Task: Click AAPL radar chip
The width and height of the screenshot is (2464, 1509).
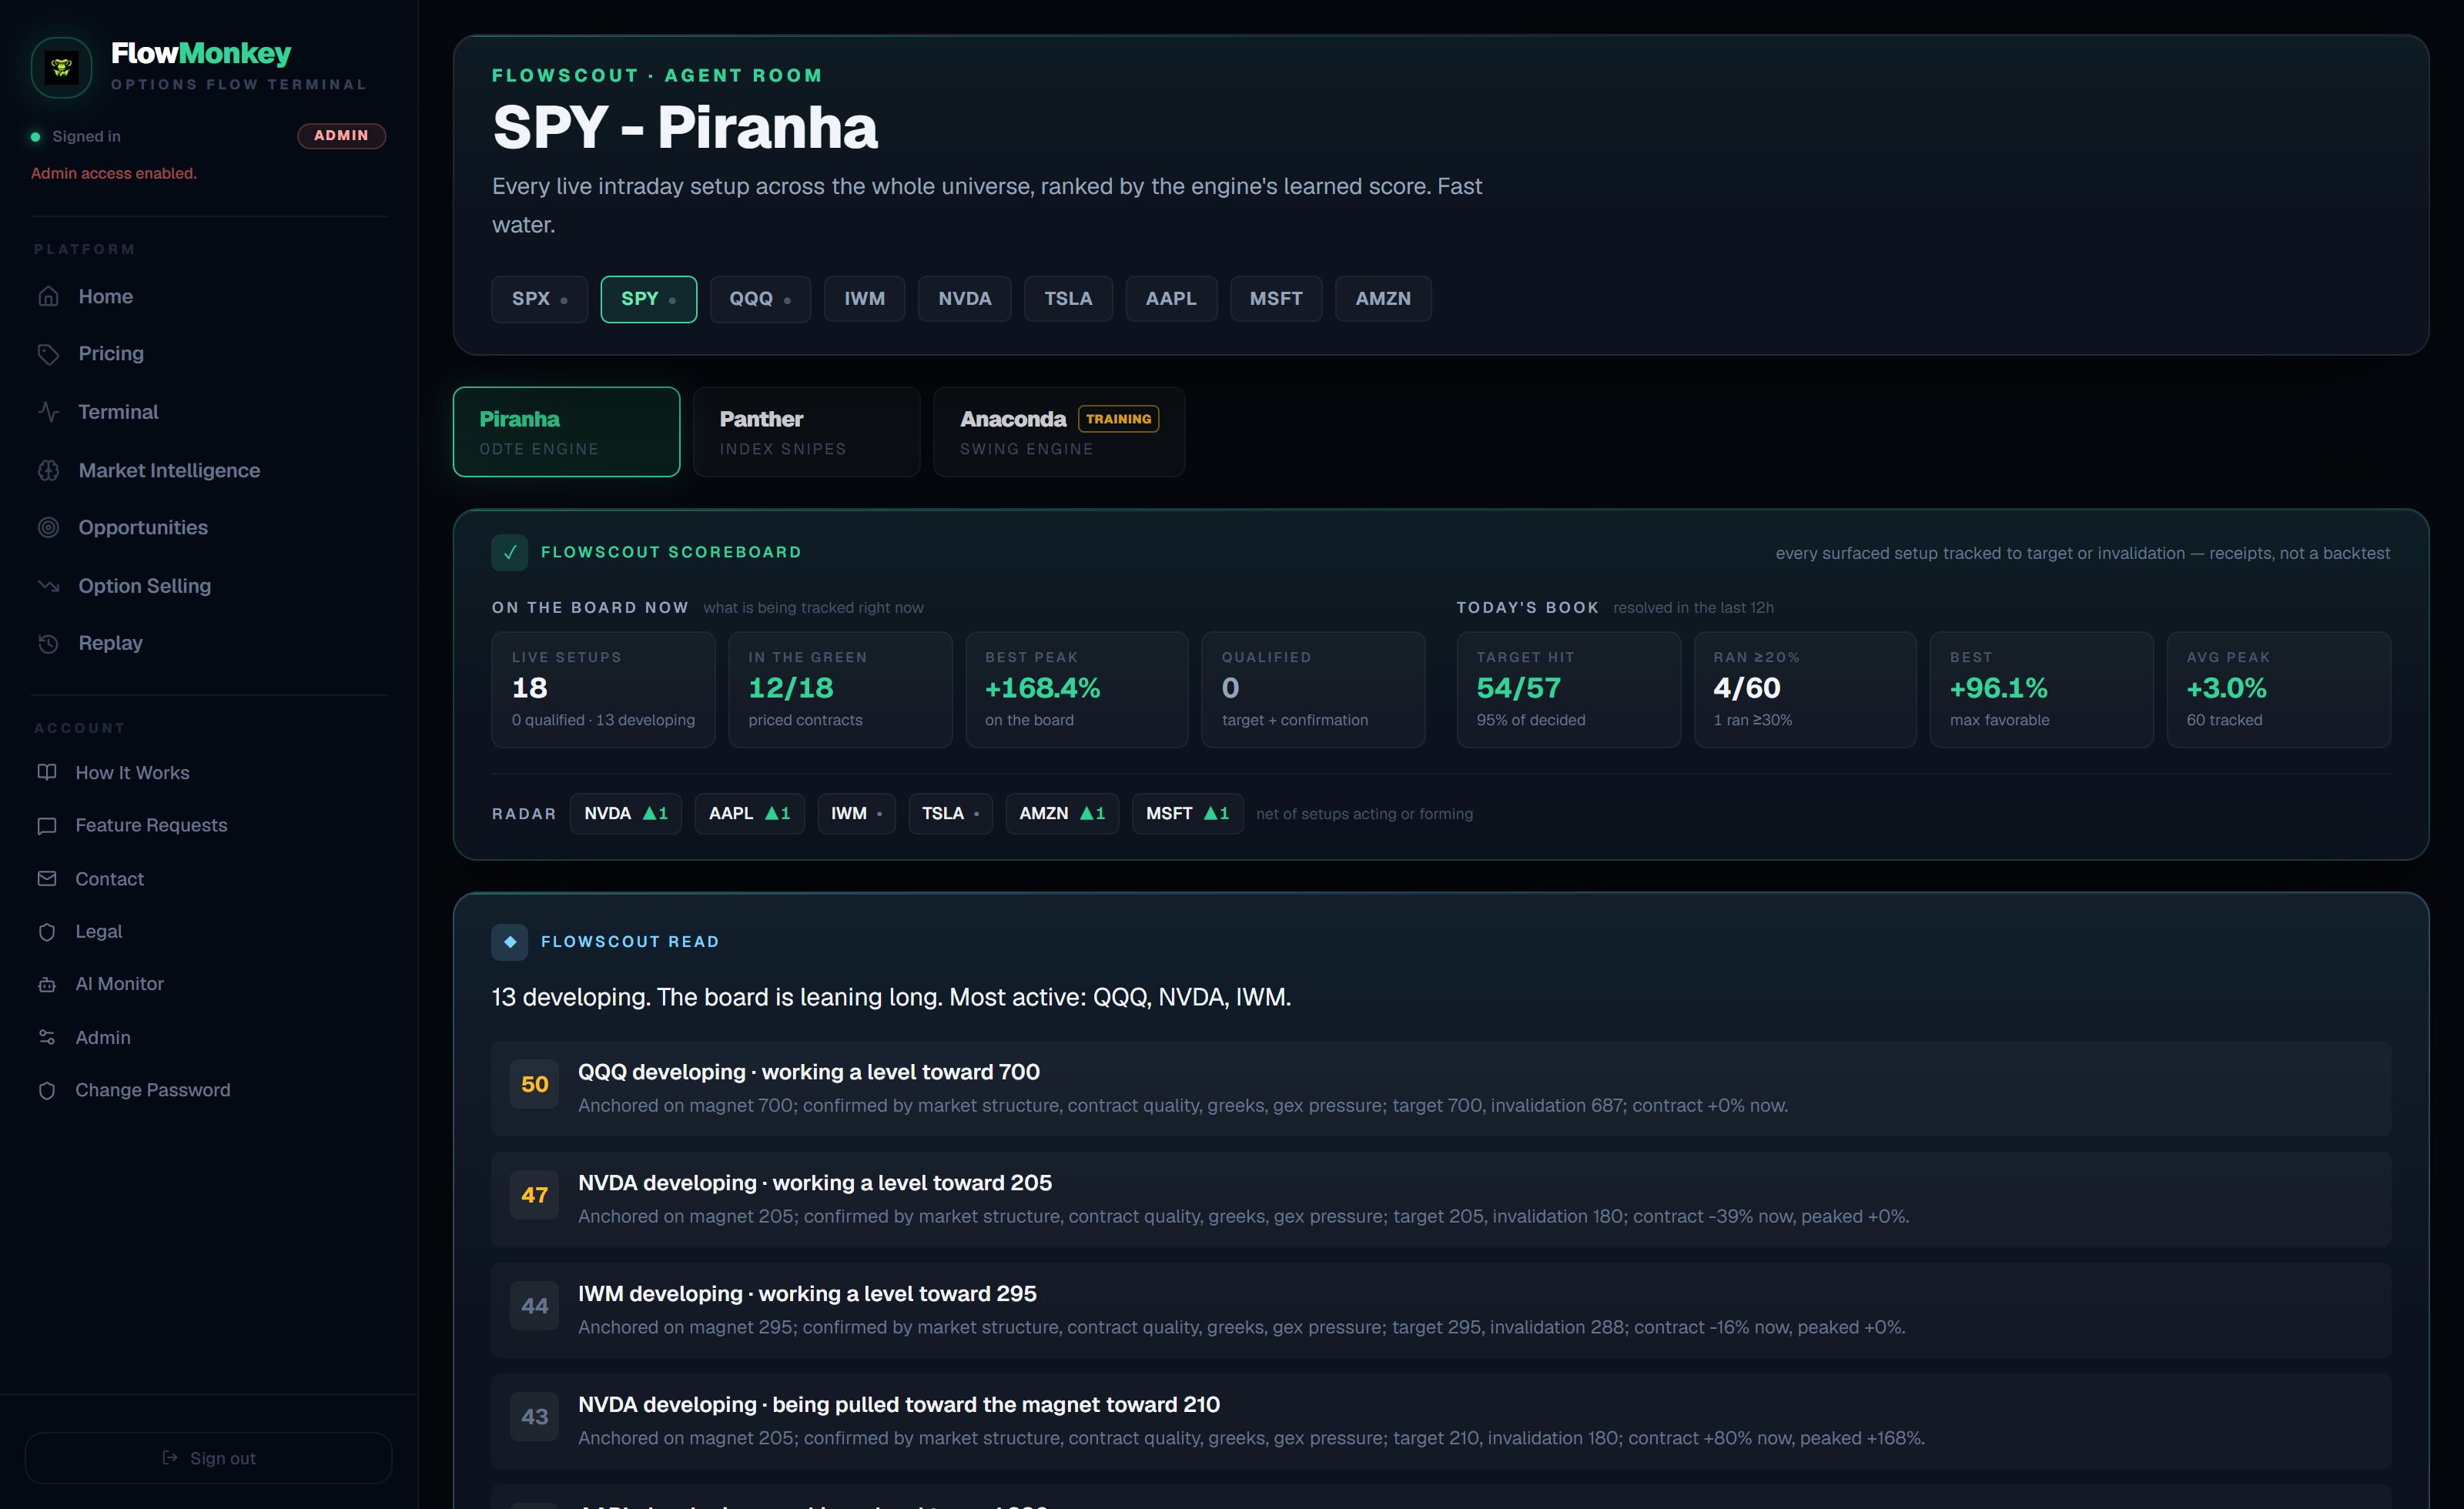Action: point(750,814)
